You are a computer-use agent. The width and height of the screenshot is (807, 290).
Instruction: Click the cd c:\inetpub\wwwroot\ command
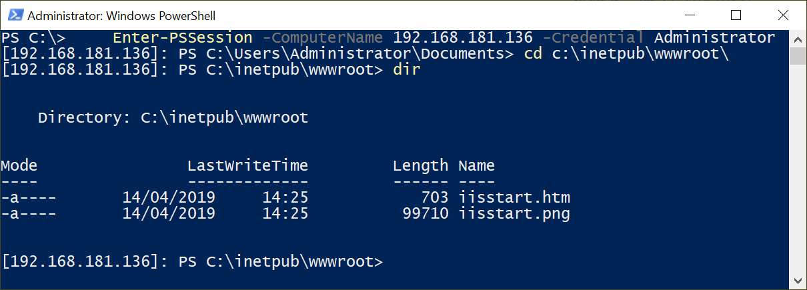626,53
